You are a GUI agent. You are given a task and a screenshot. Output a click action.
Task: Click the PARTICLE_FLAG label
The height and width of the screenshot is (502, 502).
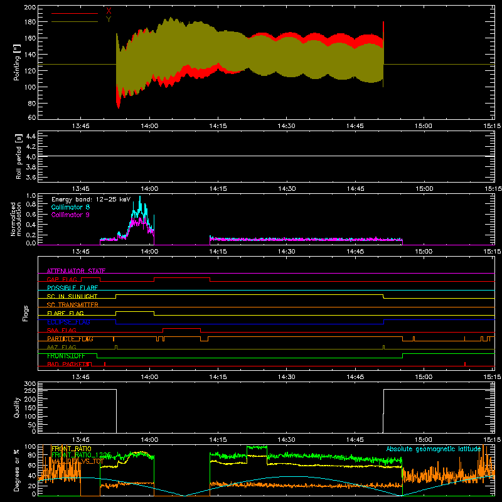70,338
